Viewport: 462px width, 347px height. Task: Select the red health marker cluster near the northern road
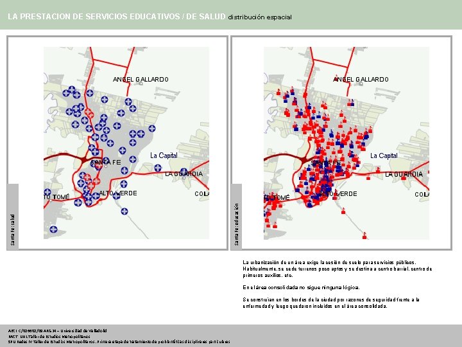tap(89, 113)
